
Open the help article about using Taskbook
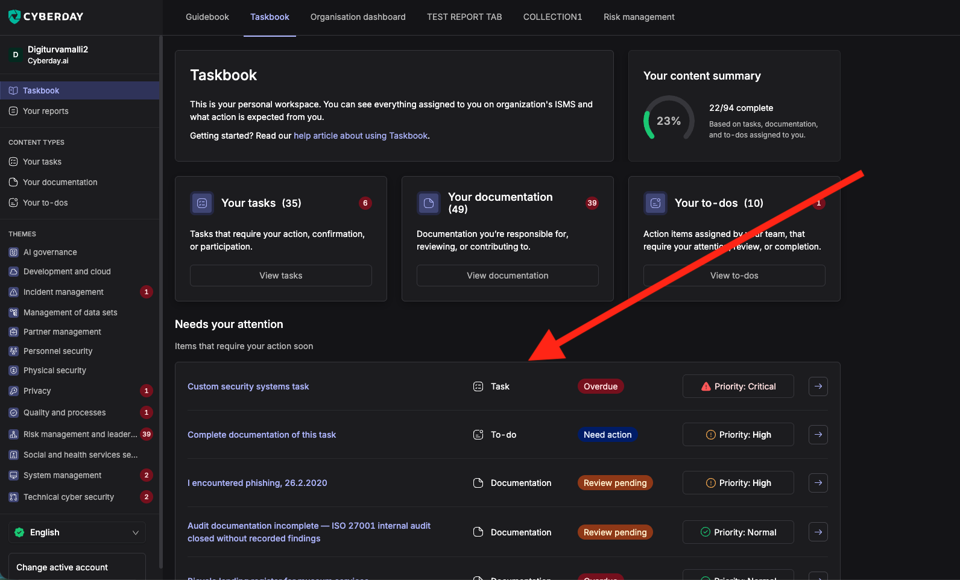tap(361, 136)
